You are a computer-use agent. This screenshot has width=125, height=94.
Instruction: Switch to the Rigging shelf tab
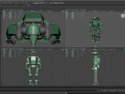coord(5,5)
